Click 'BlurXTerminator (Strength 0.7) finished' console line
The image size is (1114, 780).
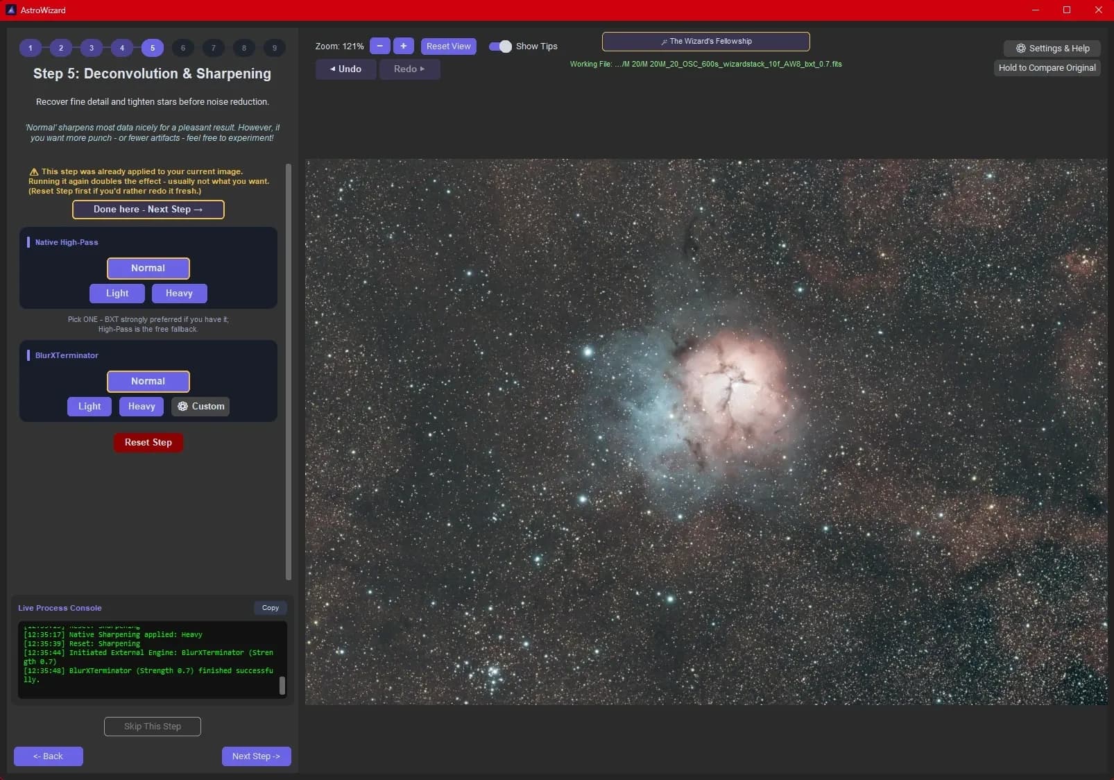coord(148,675)
